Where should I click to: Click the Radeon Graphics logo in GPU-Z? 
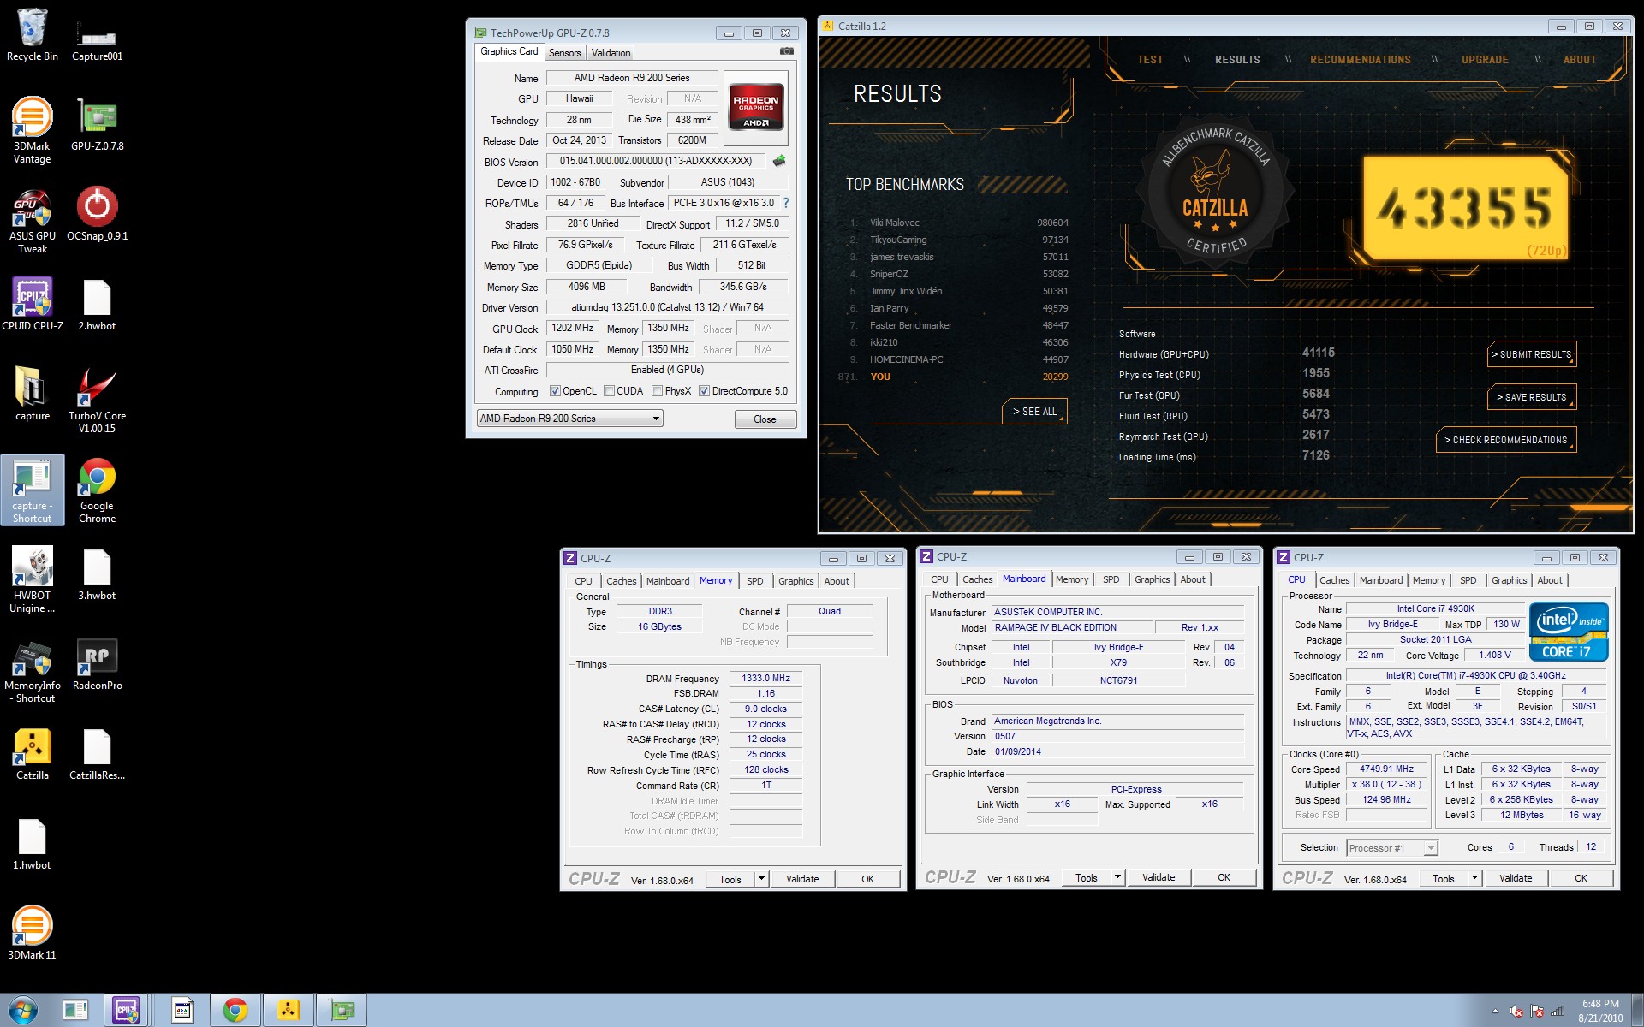[x=755, y=107]
